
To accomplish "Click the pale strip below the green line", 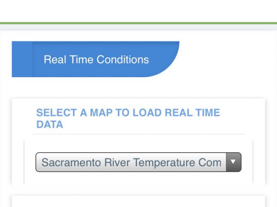I will (x=138, y=28).
